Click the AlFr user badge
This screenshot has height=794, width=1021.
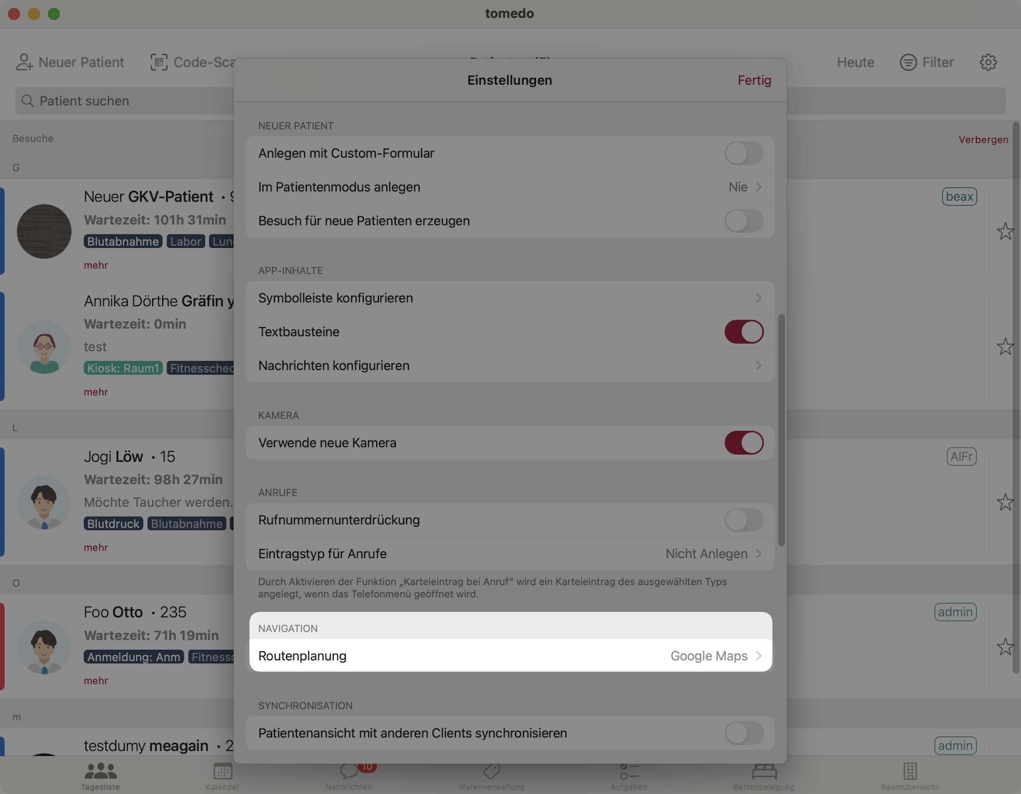pos(961,456)
